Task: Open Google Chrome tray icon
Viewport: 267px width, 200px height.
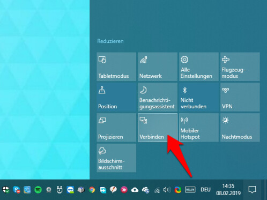Action: (x=92, y=190)
